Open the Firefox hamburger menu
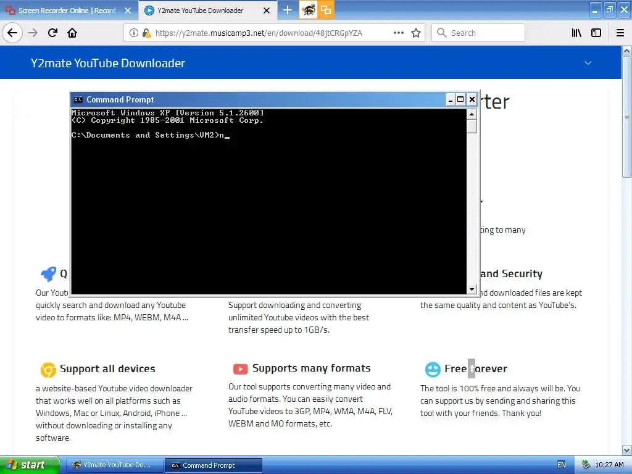This screenshot has height=474, width=632. [x=620, y=33]
